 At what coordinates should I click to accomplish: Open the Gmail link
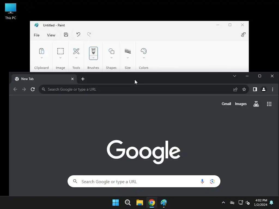226,104
